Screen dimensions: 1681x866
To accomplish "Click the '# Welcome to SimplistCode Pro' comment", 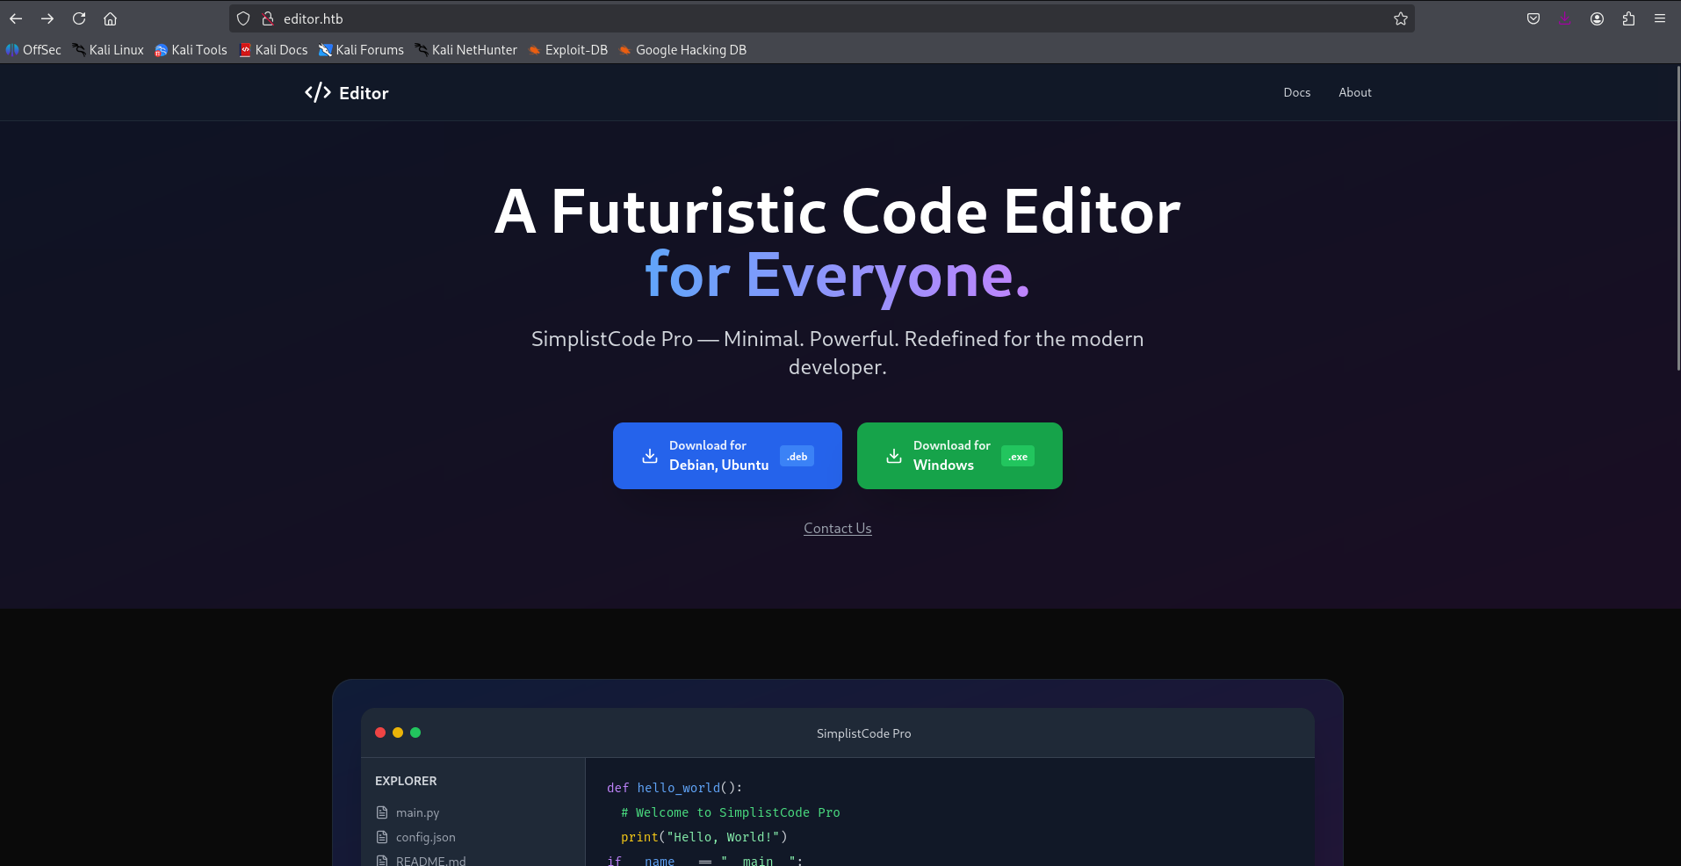I will click(730, 812).
